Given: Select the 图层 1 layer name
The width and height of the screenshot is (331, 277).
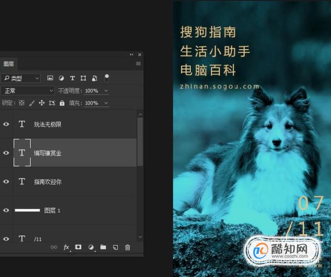Looking at the screenshot, I should 52,211.
